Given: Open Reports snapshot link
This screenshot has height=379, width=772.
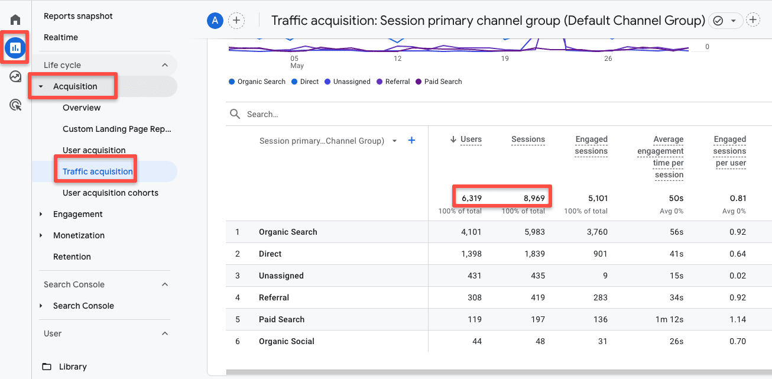Looking at the screenshot, I should pyautogui.click(x=78, y=16).
